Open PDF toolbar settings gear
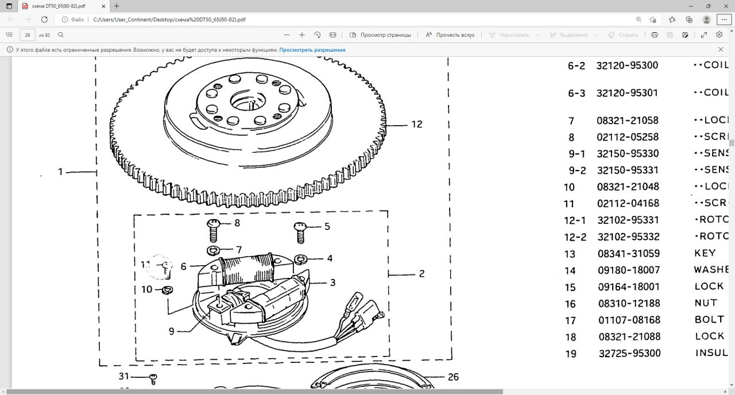735x395 pixels. pos(719,35)
